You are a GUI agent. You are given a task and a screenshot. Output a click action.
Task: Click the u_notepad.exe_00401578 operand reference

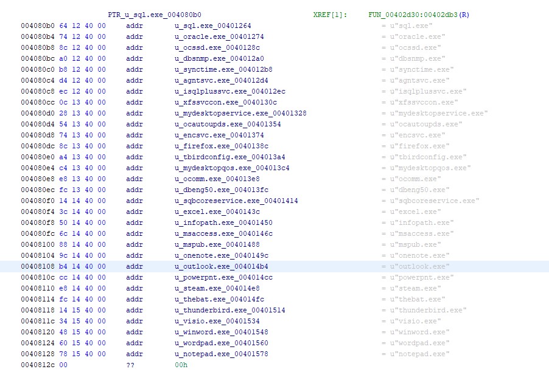coord(221,354)
